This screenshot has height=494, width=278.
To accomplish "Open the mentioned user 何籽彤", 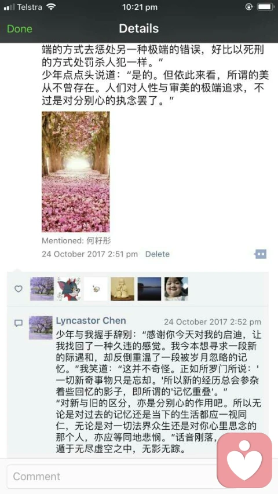I will (x=98, y=241).
